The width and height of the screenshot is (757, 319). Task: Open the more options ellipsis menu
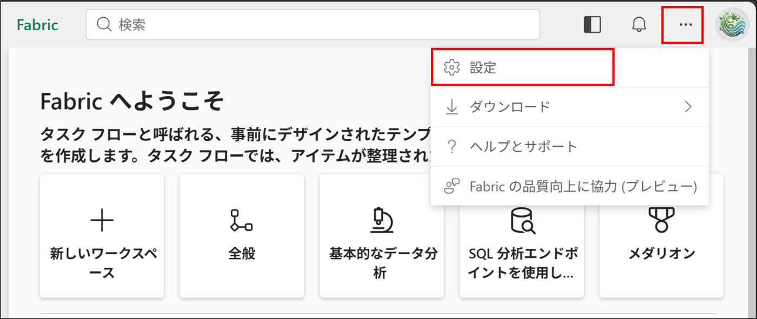(x=685, y=25)
